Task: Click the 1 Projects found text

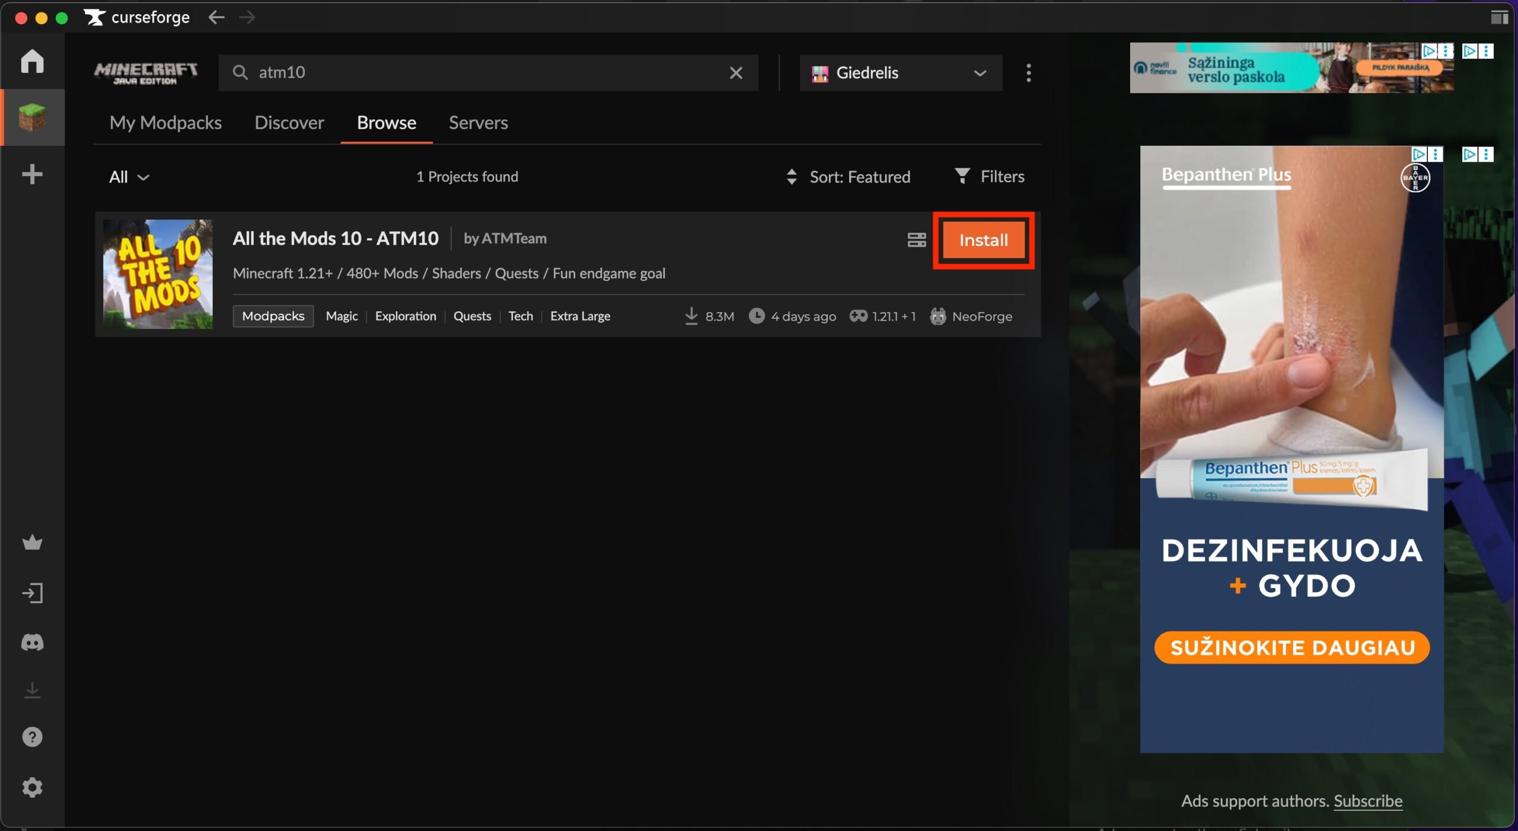Action: click(x=467, y=177)
